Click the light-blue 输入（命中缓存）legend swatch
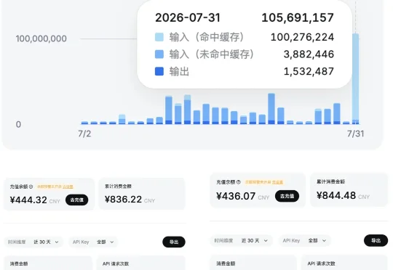This screenshot has height=270, width=393. [x=159, y=37]
